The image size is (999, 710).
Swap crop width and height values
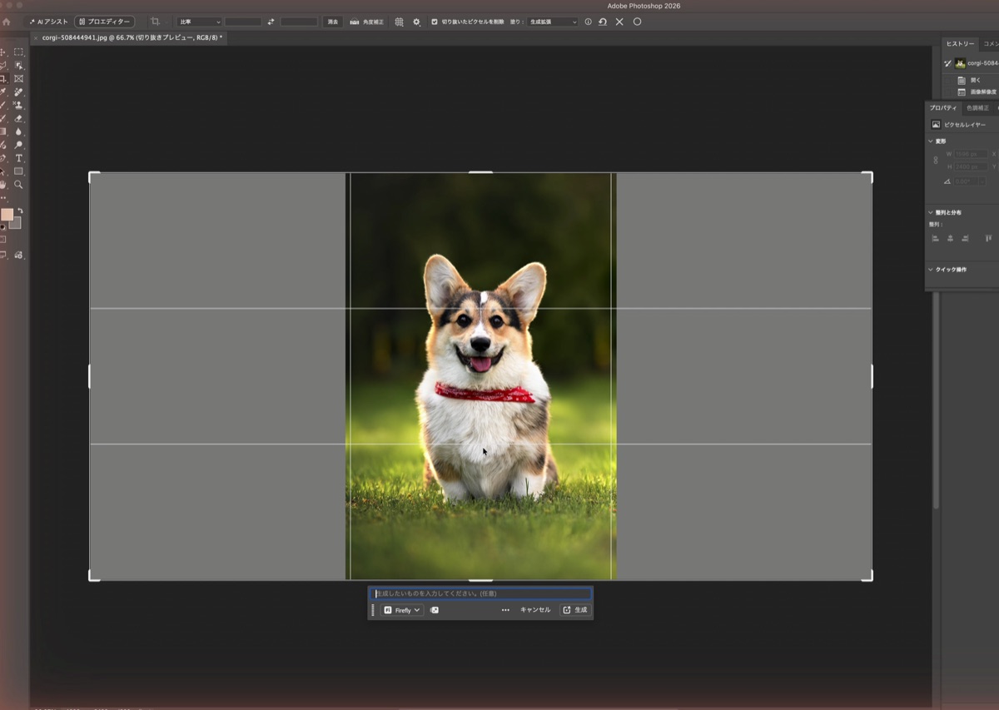pos(271,22)
